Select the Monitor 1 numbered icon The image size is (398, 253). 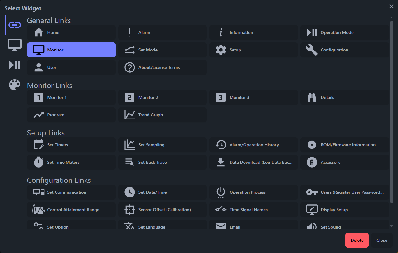point(39,97)
